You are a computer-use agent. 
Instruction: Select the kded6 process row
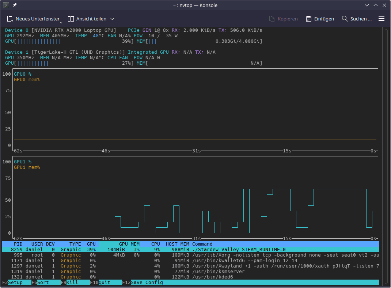click(191, 277)
